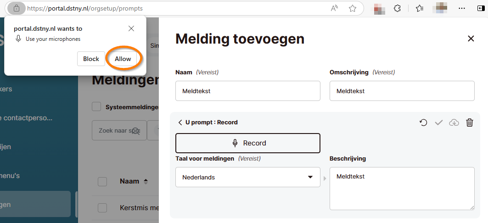Image resolution: width=488 pixels, height=223 pixels.
Task: Dismiss the microphone permission popup with X
Action: click(x=131, y=28)
